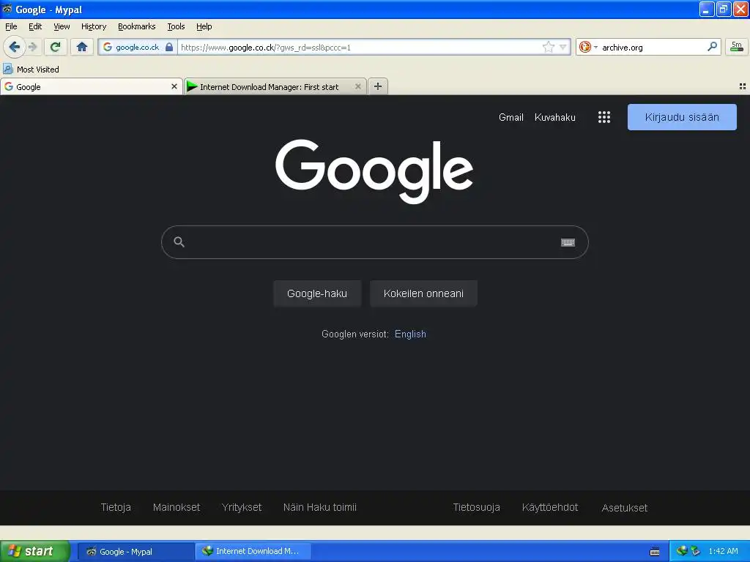Click the Kokeilen onneani button
The height and width of the screenshot is (562, 750).
click(x=423, y=293)
